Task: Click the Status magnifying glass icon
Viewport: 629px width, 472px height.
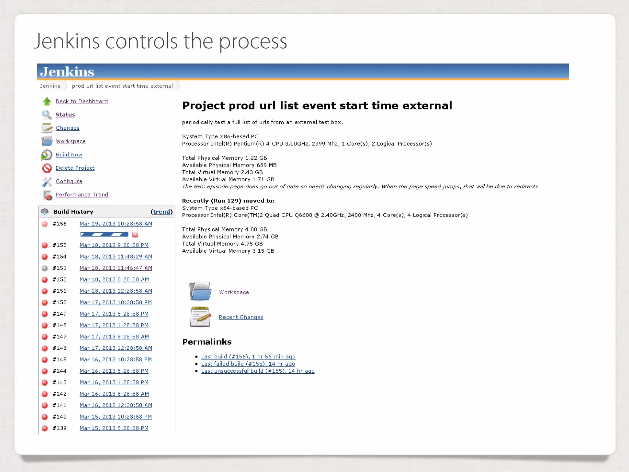Action: [x=47, y=115]
